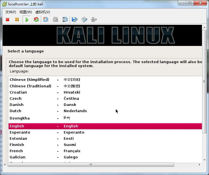This screenshot has height=175, width=209.
Task: Click the floppy drive connection icon
Action: click(x=75, y=20)
